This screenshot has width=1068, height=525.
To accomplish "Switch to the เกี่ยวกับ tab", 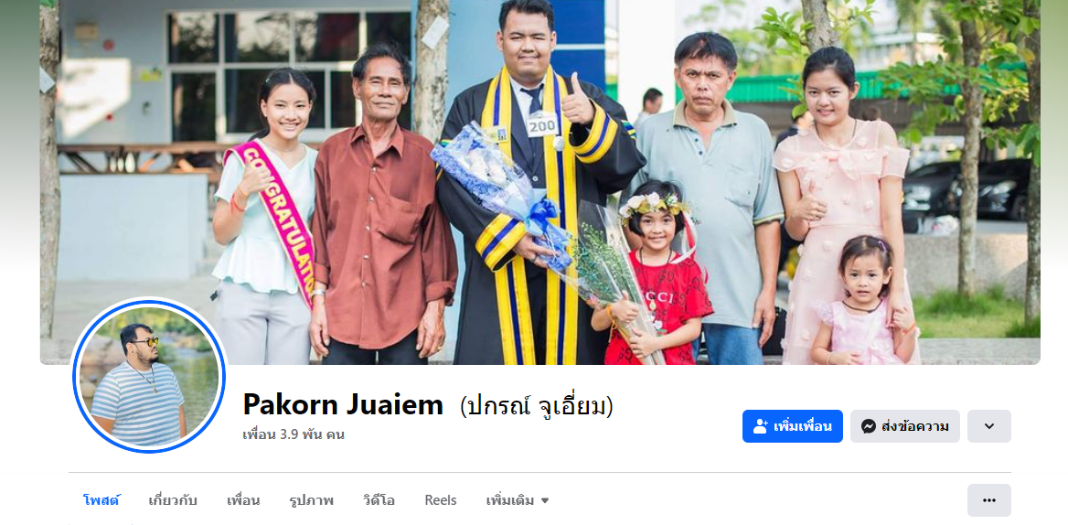I will coord(173,500).
